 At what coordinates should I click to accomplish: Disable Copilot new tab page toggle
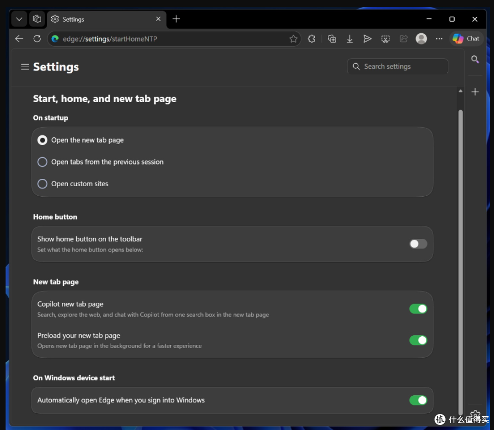[x=418, y=309]
